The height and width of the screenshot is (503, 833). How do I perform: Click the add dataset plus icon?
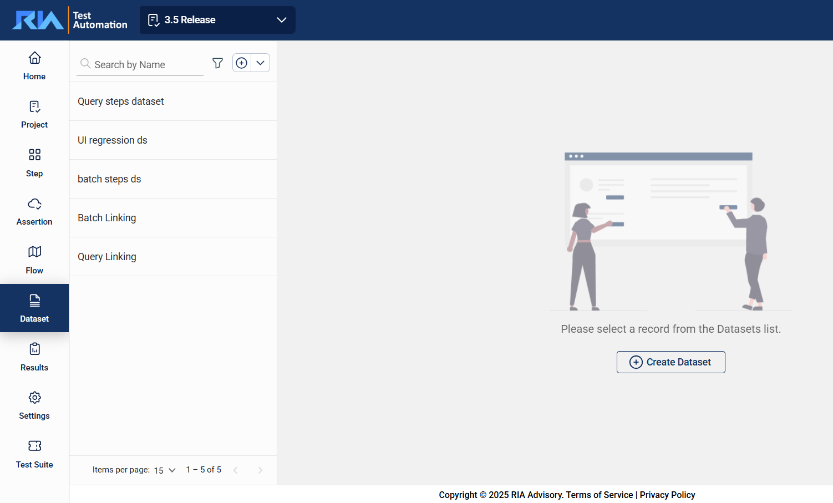[242, 63]
